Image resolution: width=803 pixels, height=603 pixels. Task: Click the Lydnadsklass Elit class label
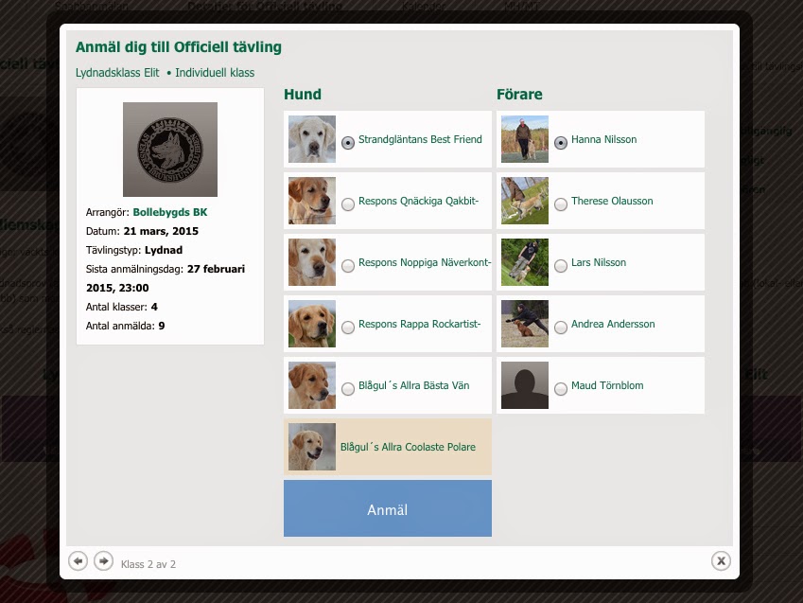coord(117,73)
